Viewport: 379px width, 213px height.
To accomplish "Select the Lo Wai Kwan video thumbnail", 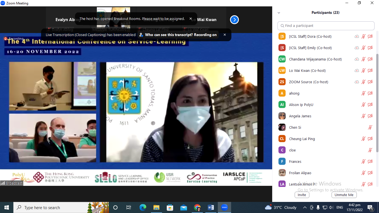I will click(x=204, y=20).
